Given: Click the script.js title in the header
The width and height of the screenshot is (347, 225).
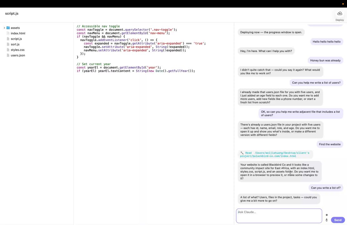Looking at the screenshot, I should coord(12,13).
